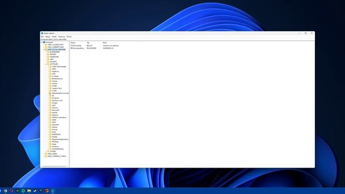The width and height of the screenshot is (345, 194).
Task: Click the Registry Editor taskbar icon
Action: point(53,191)
